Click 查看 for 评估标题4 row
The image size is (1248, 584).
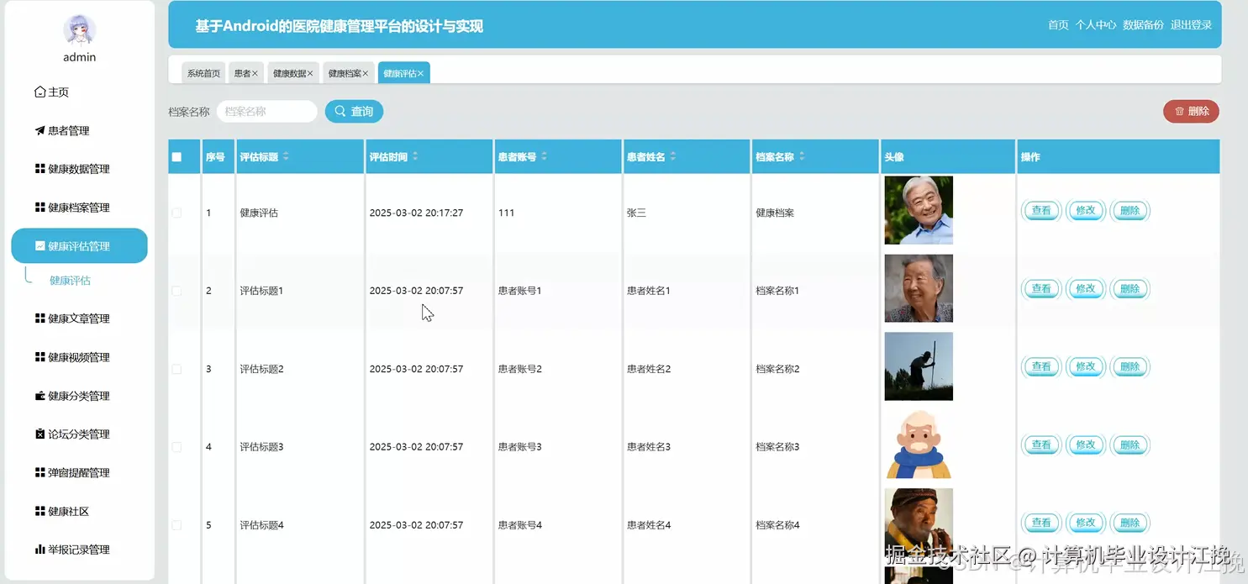pyautogui.click(x=1041, y=523)
